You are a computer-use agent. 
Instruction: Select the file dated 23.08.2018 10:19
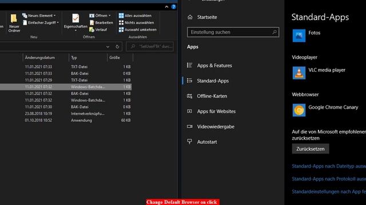point(66,114)
